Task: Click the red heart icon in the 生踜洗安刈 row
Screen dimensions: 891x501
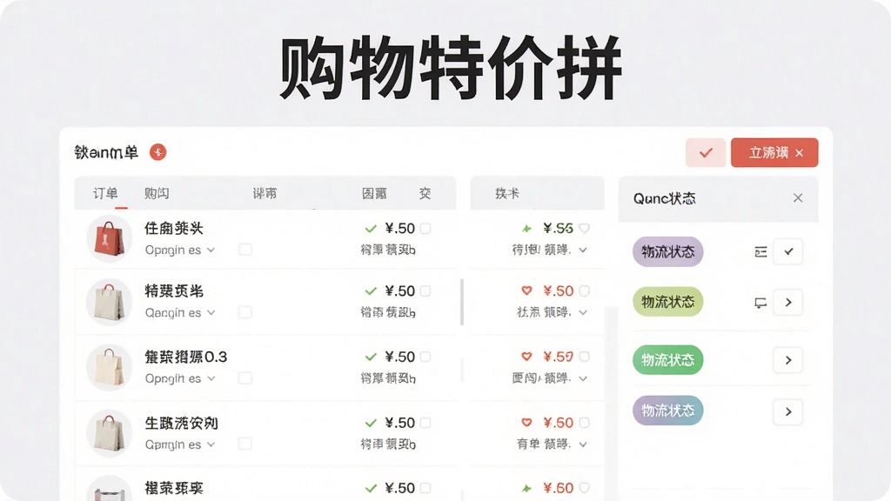Action: (526, 423)
